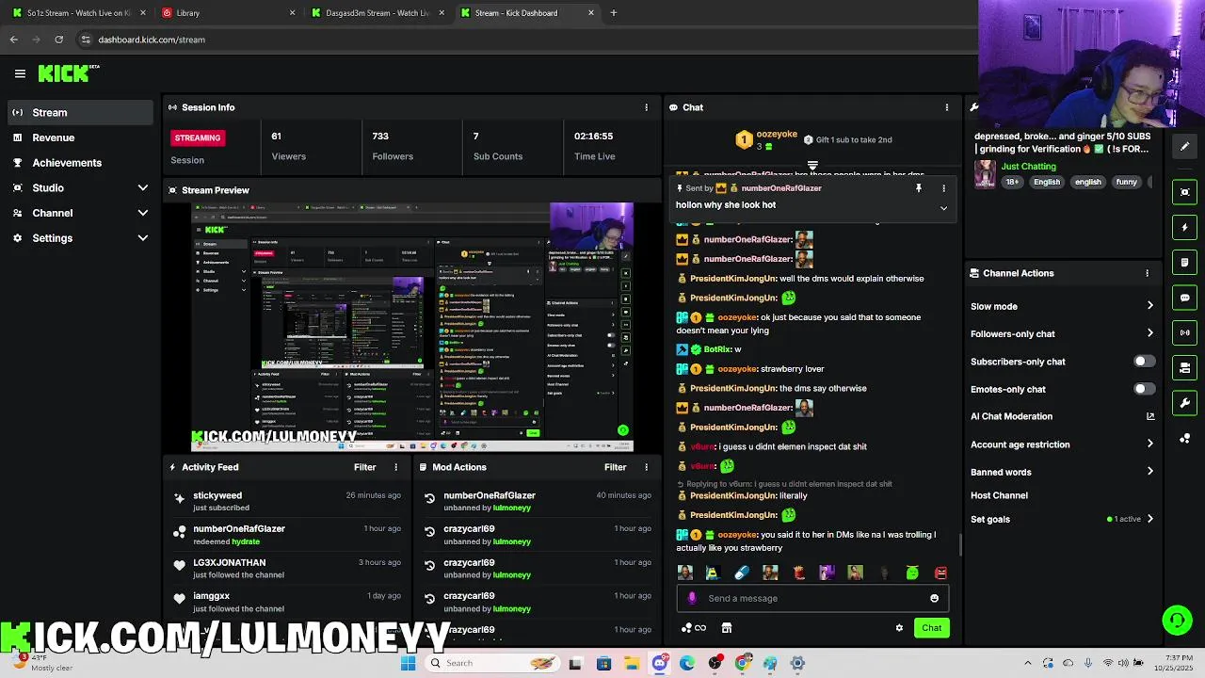
Task: Open the green headset support button
Action: tap(1177, 620)
